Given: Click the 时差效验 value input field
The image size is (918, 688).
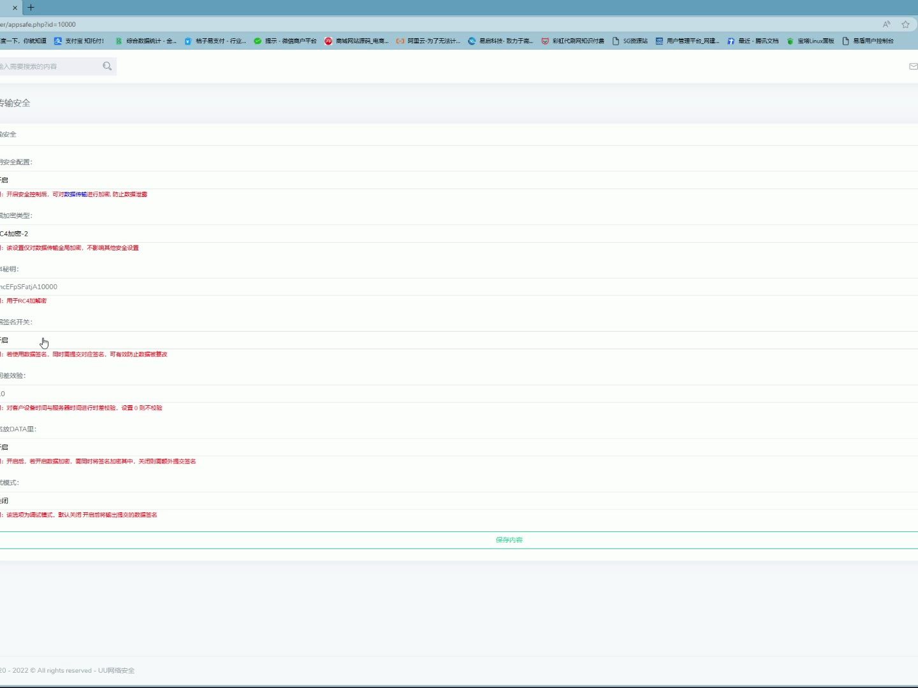Looking at the screenshot, I should pyautogui.click(x=459, y=394).
